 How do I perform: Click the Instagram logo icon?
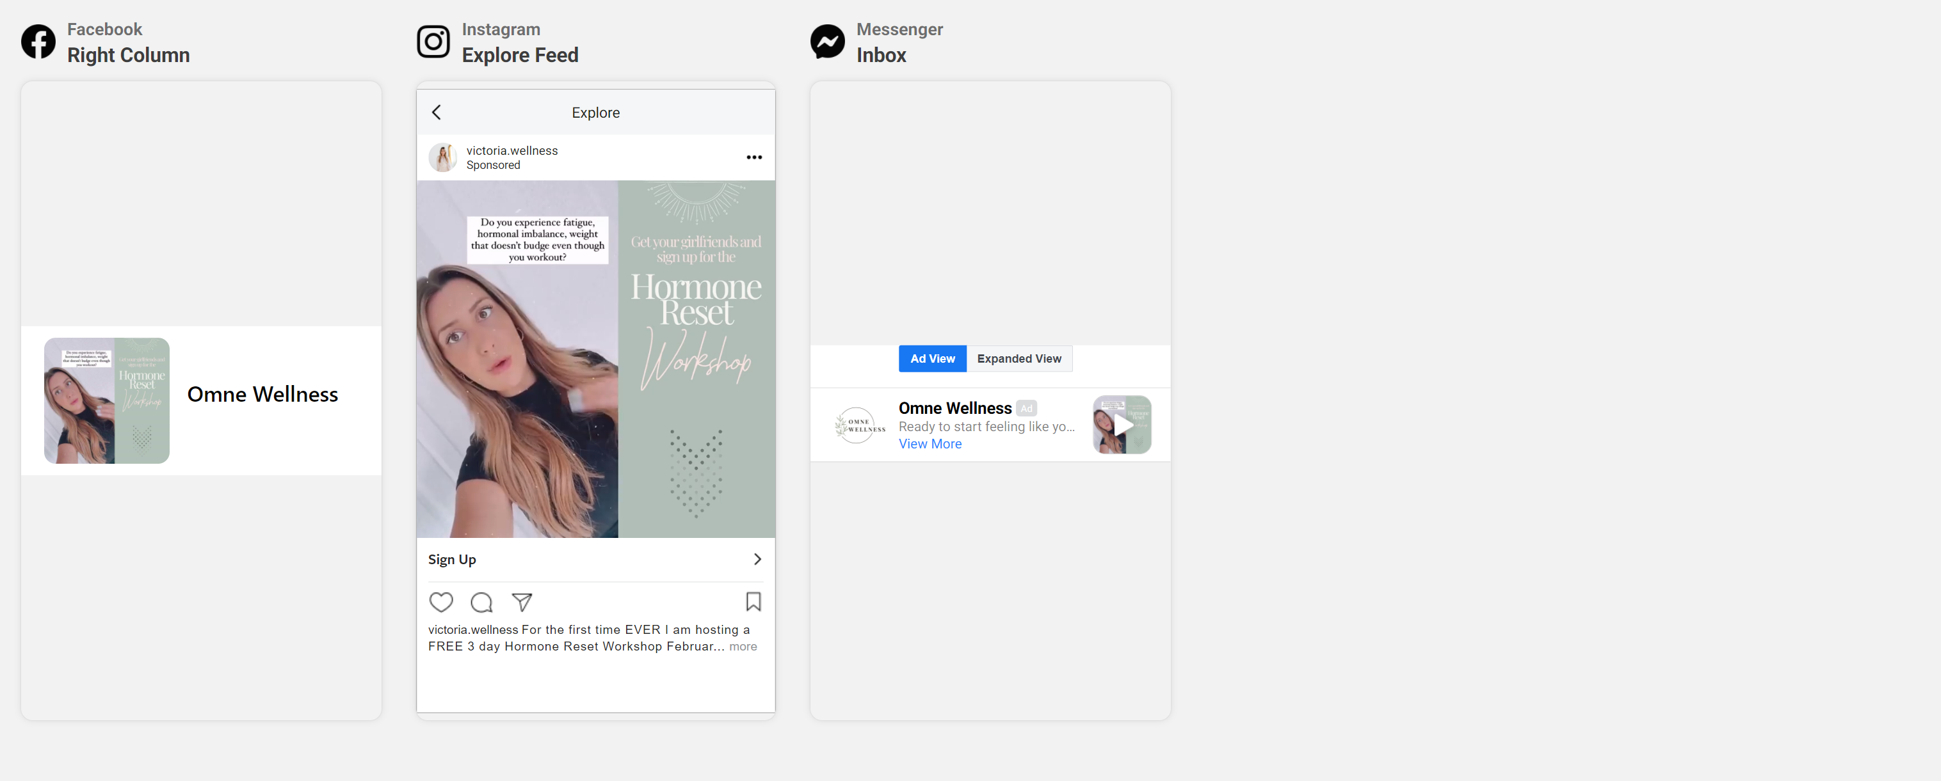pyautogui.click(x=433, y=42)
